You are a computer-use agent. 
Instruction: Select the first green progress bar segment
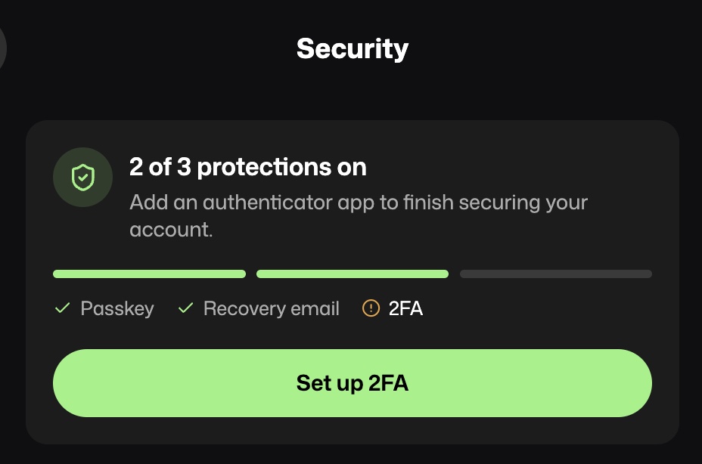tap(149, 274)
